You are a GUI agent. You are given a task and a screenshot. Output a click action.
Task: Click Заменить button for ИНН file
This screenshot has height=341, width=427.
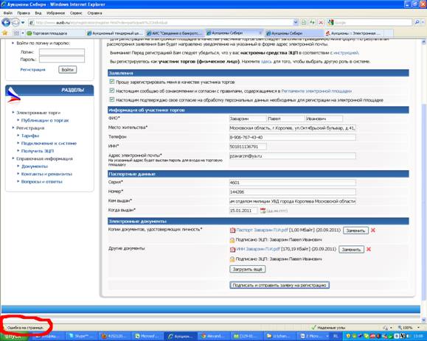click(x=351, y=250)
